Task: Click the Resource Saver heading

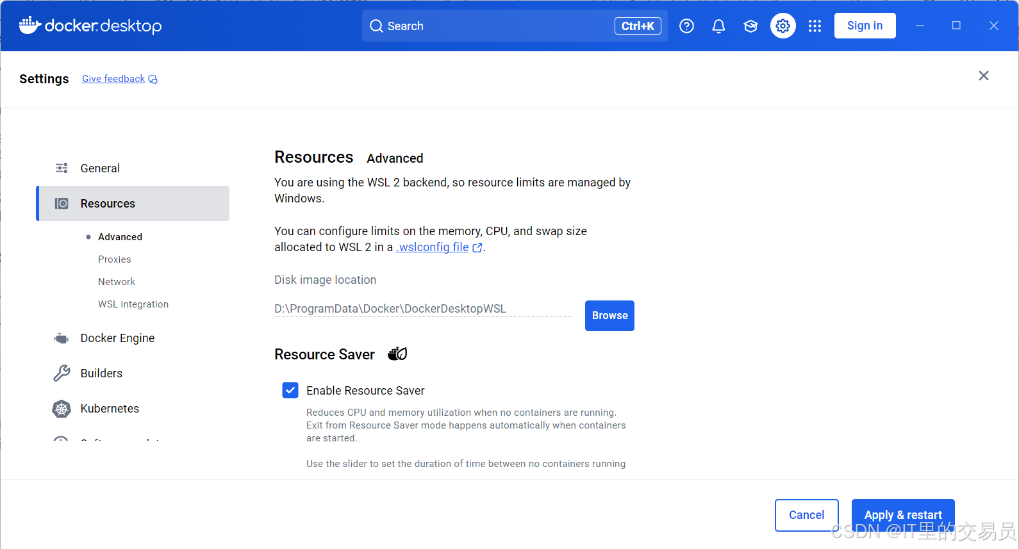Action: 324,354
